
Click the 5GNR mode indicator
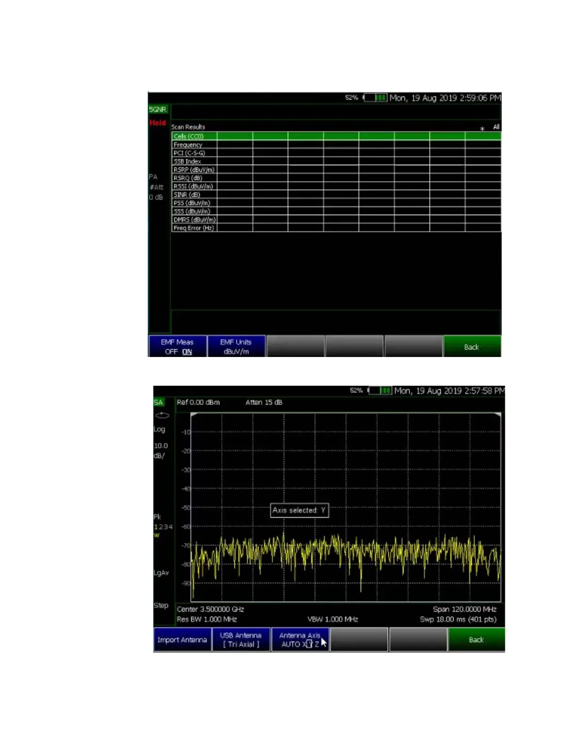(158, 110)
